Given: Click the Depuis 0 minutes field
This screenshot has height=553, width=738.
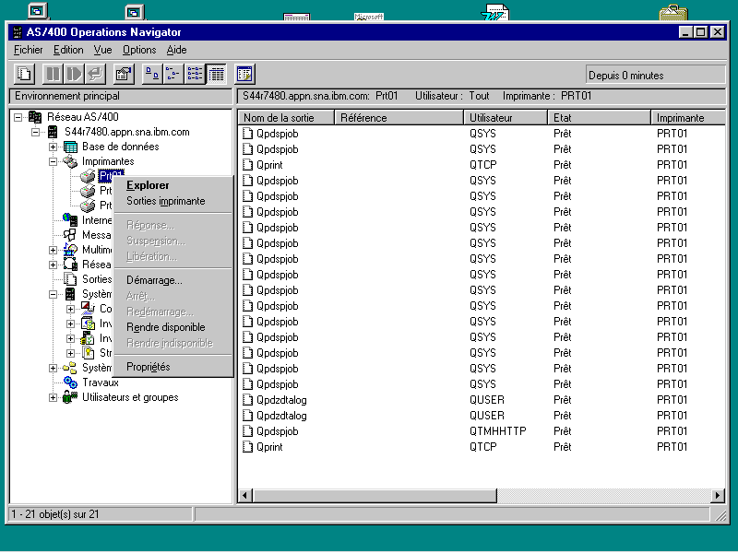Looking at the screenshot, I should (655, 76).
